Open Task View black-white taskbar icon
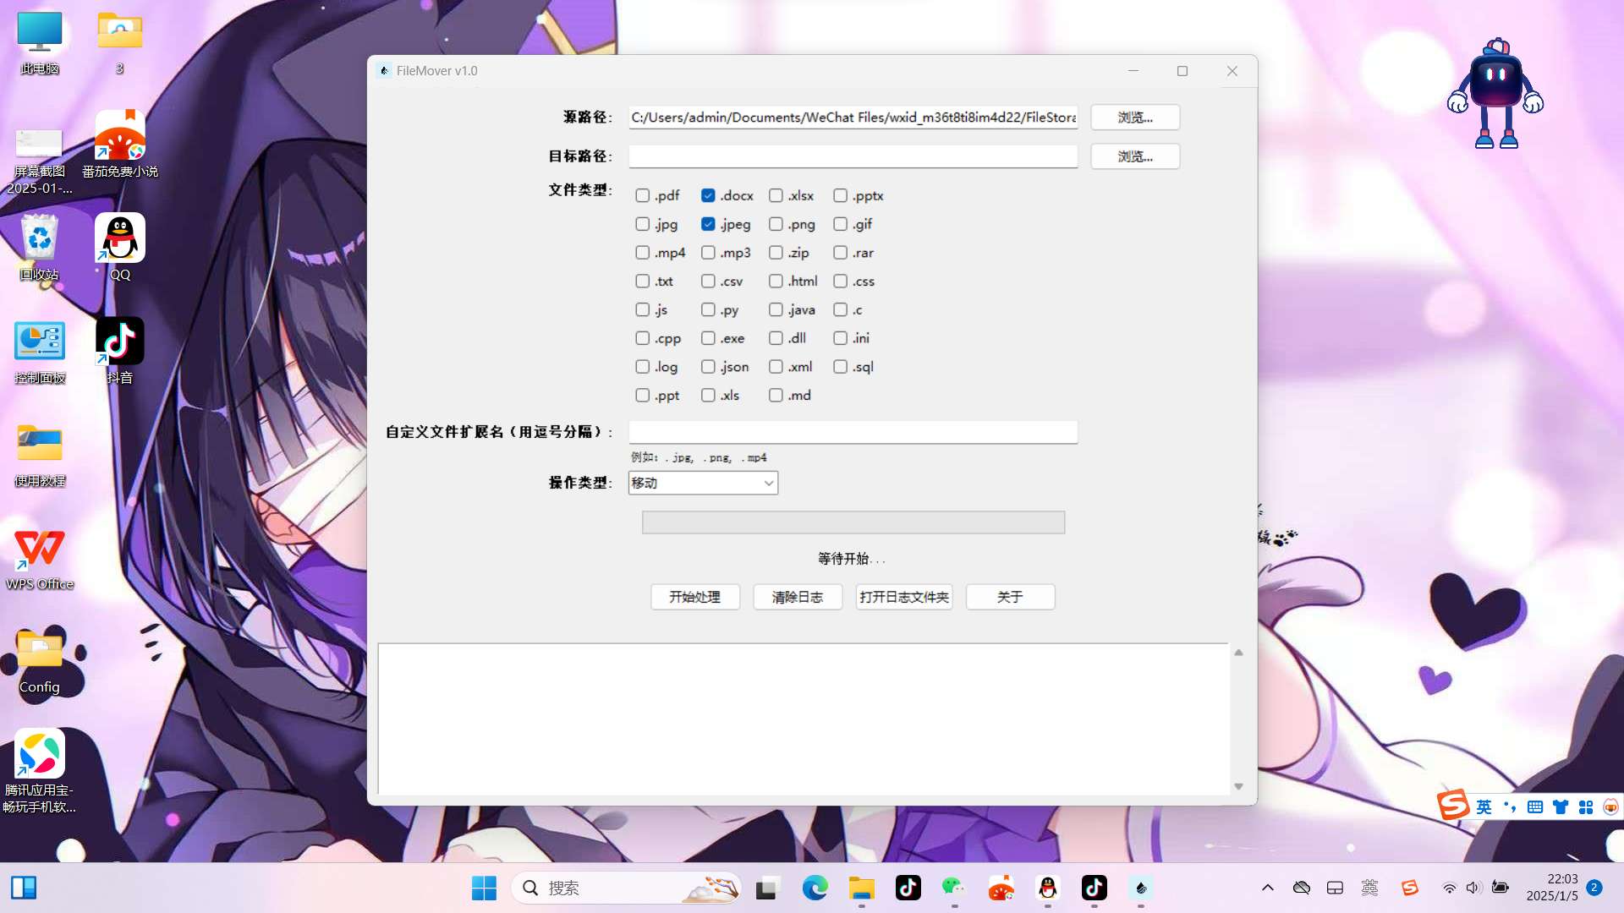This screenshot has width=1624, height=913. click(x=767, y=888)
